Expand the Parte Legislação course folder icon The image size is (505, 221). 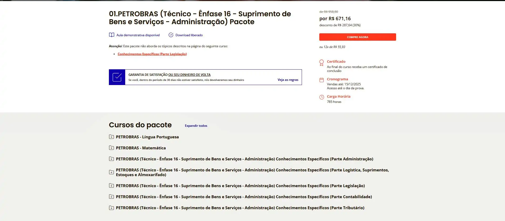(112, 186)
